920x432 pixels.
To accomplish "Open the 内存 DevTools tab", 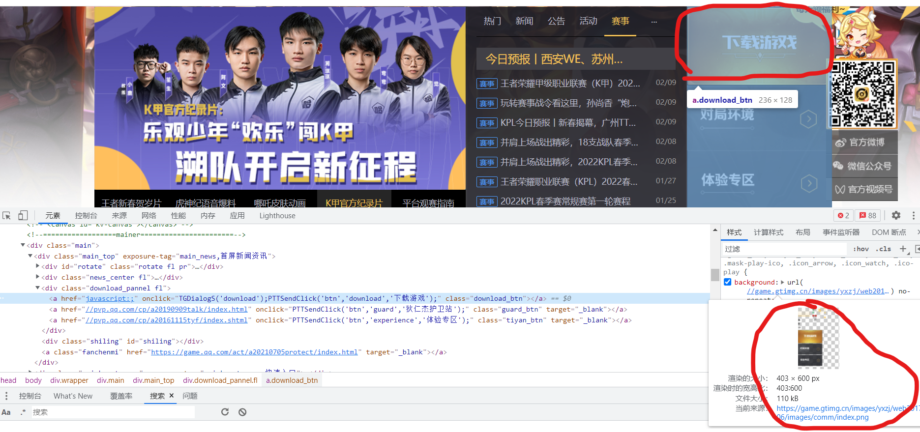I will click(x=208, y=215).
